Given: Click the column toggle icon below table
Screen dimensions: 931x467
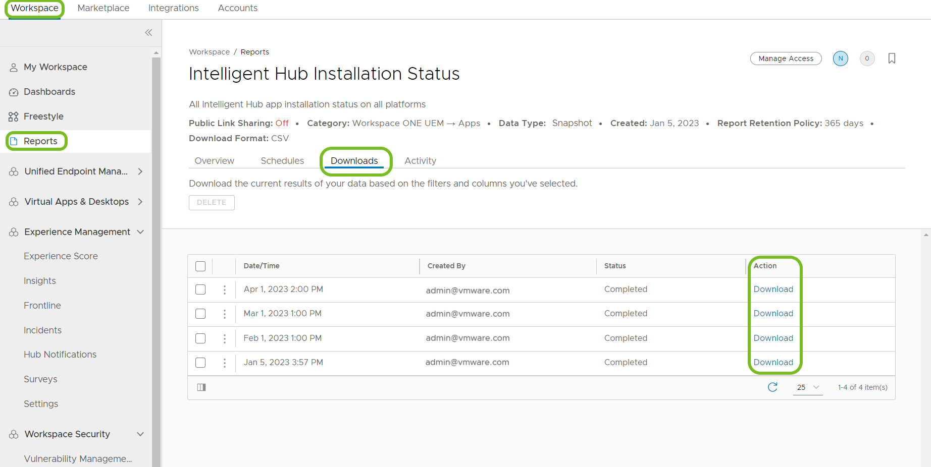Looking at the screenshot, I should [x=201, y=387].
